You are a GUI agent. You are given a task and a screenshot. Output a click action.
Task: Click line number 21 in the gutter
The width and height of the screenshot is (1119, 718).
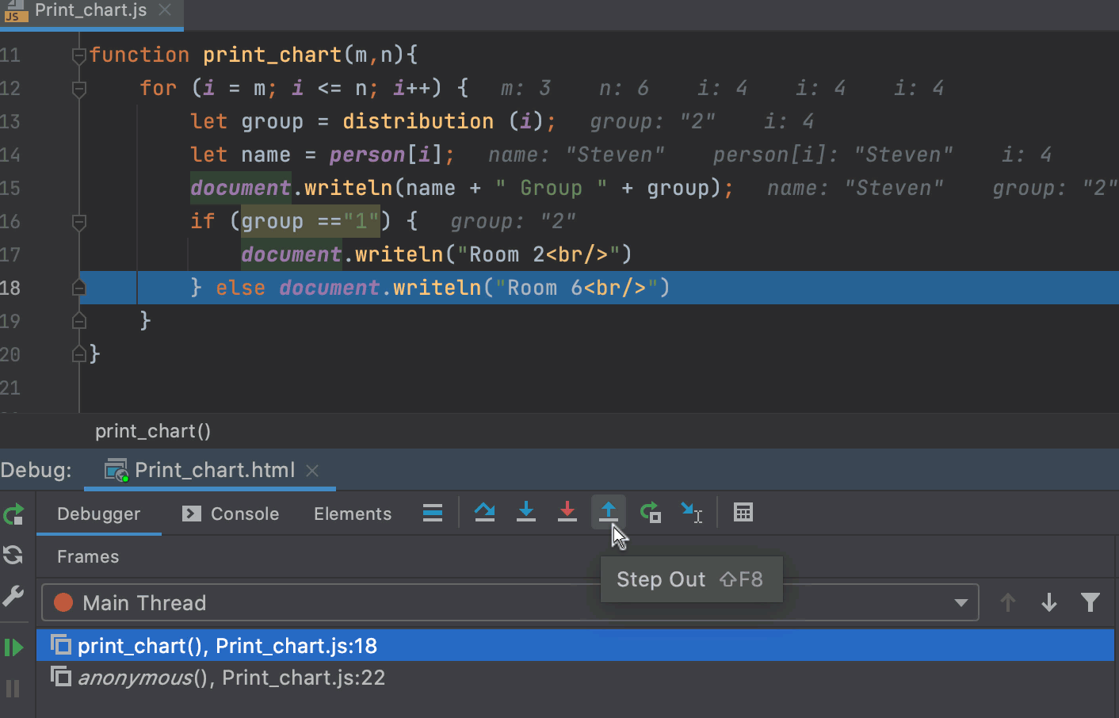click(x=11, y=388)
